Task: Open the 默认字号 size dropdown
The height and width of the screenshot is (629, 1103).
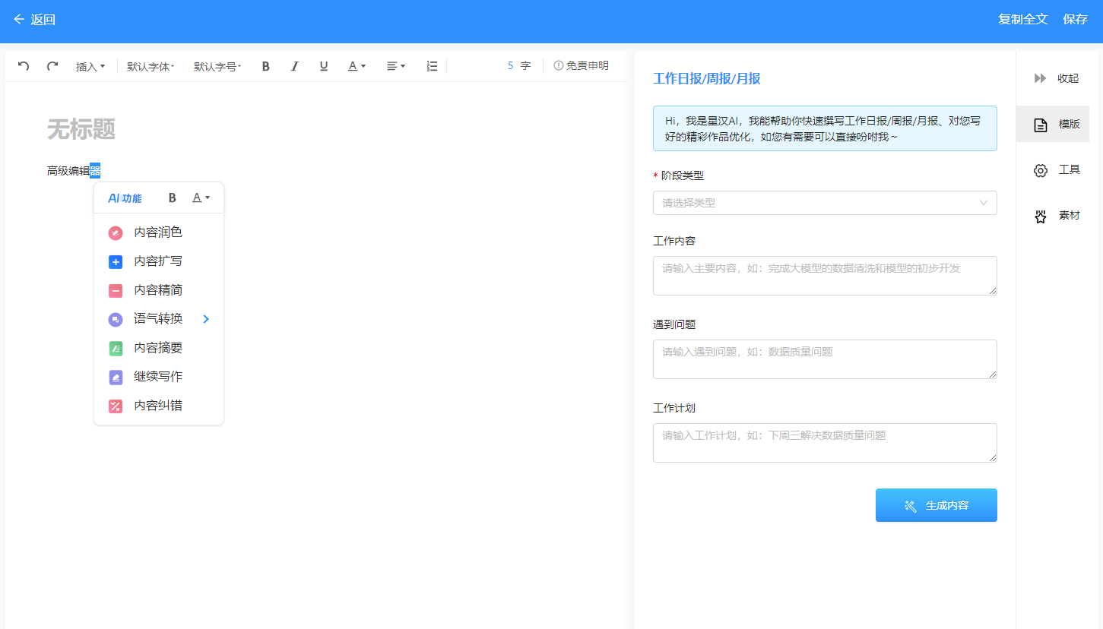Action: pyautogui.click(x=217, y=66)
